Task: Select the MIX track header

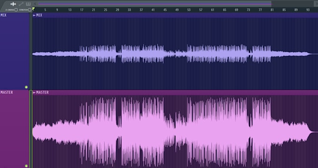Action: pyautogui.click(x=14, y=51)
